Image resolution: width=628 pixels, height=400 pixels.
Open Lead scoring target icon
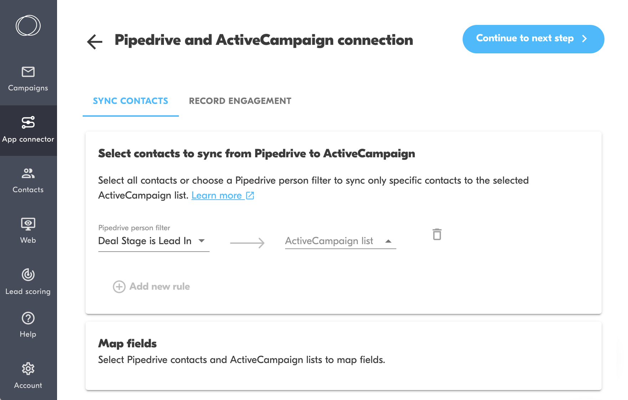pos(28,275)
